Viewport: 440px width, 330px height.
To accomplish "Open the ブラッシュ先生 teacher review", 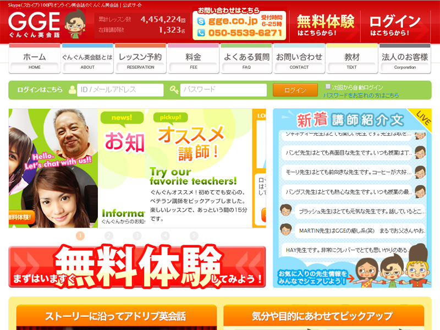I will coord(360,211).
